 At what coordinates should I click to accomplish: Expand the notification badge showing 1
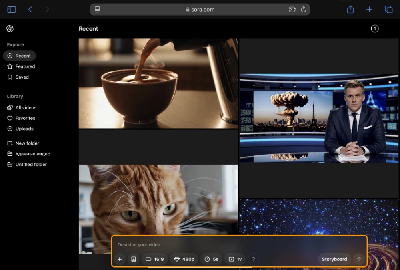(375, 28)
